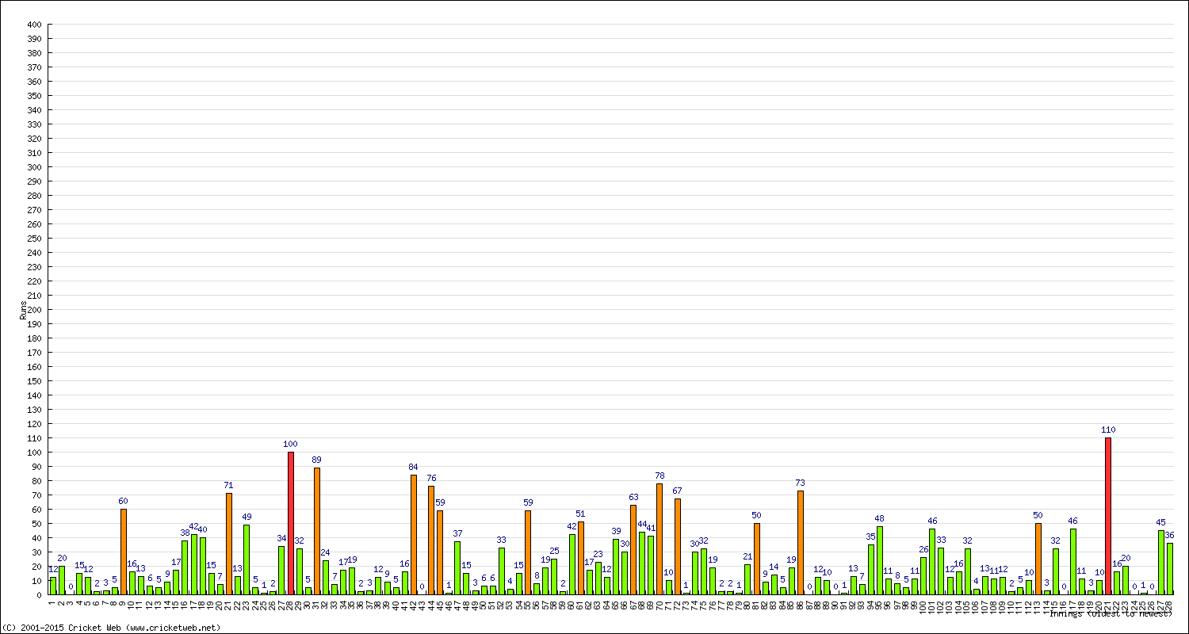Viewport: 1189px width, 634px height.
Task: Click the orange bar labeled 78
Action: (x=659, y=539)
